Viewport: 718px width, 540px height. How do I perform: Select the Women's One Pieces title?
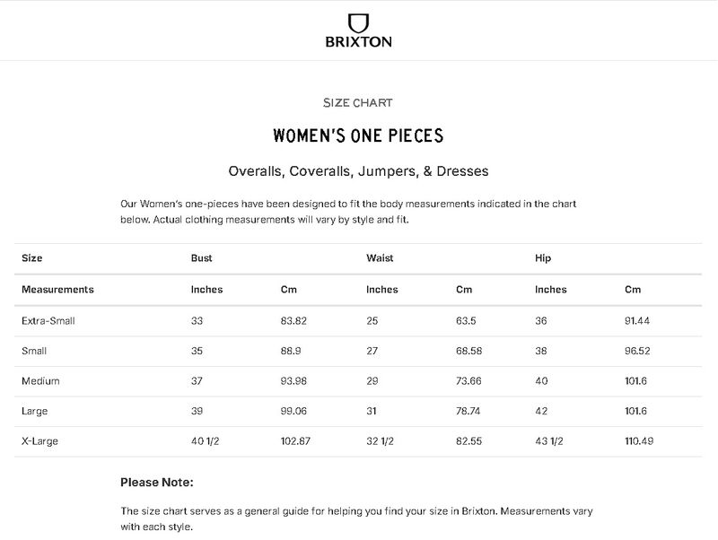click(358, 136)
